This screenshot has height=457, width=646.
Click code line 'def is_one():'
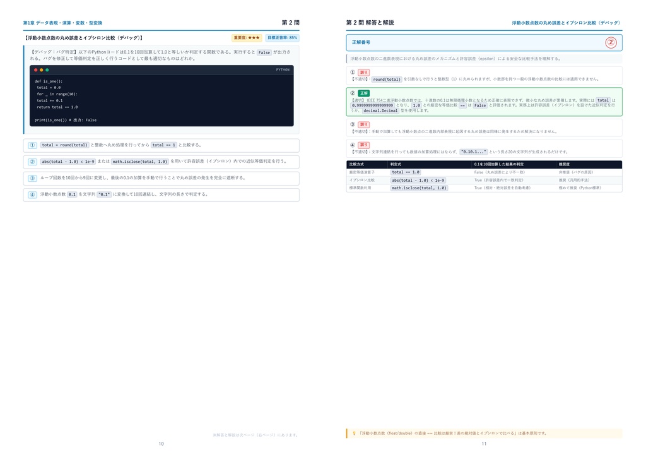tap(49, 81)
